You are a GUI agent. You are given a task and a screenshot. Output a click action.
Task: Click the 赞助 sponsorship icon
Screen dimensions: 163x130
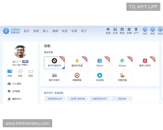(x=122, y=29)
